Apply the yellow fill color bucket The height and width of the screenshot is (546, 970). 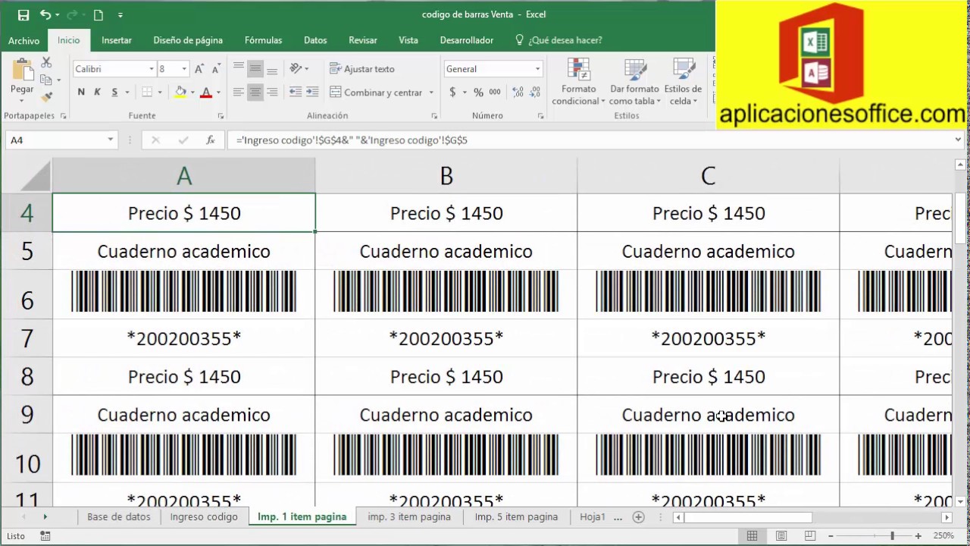pos(180,92)
